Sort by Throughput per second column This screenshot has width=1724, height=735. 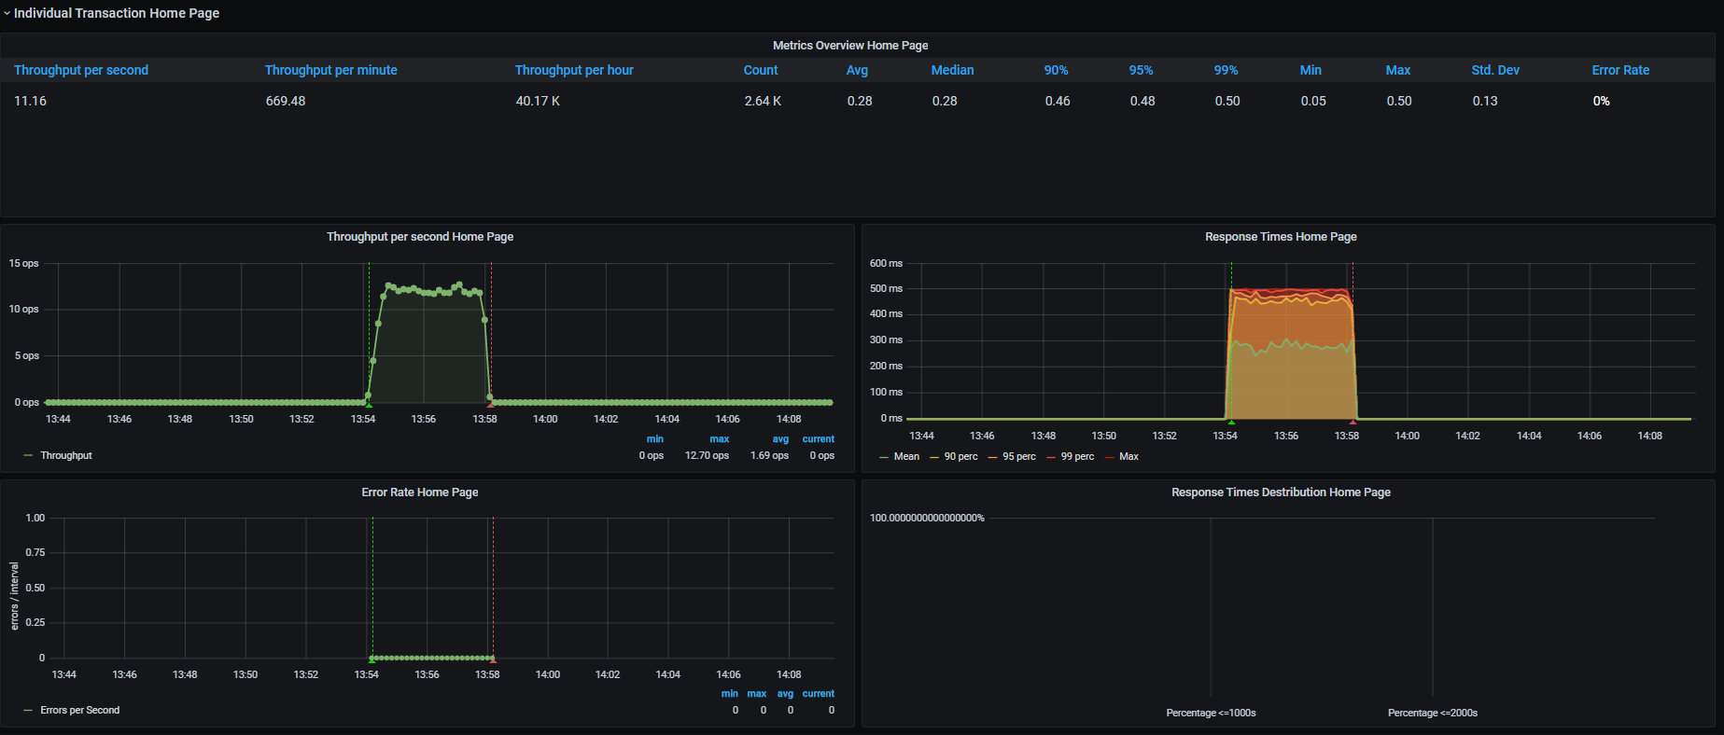81,70
